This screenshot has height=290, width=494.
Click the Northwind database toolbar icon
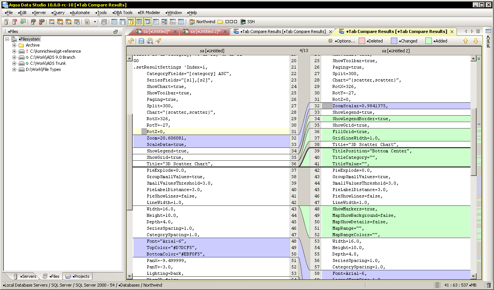pyautogui.click(x=192, y=22)
